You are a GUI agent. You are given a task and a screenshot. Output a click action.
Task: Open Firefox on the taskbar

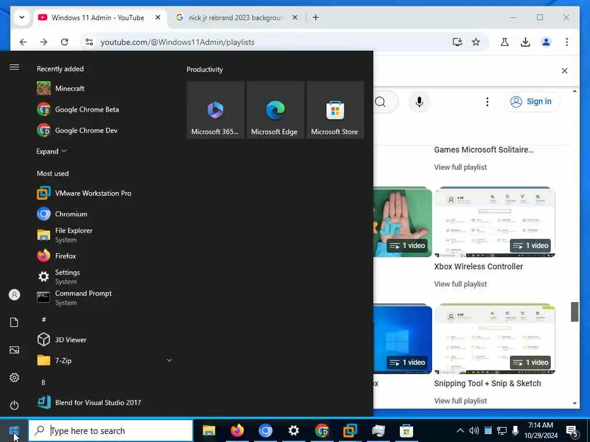tap(237, 430)
